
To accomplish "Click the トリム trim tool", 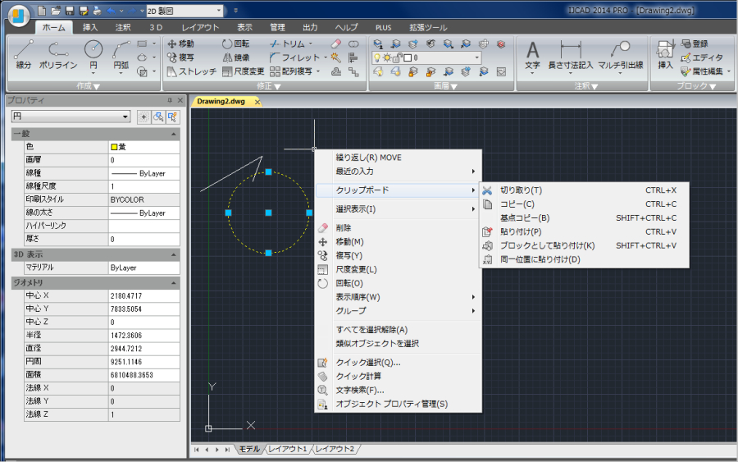I will coord(288,43).
